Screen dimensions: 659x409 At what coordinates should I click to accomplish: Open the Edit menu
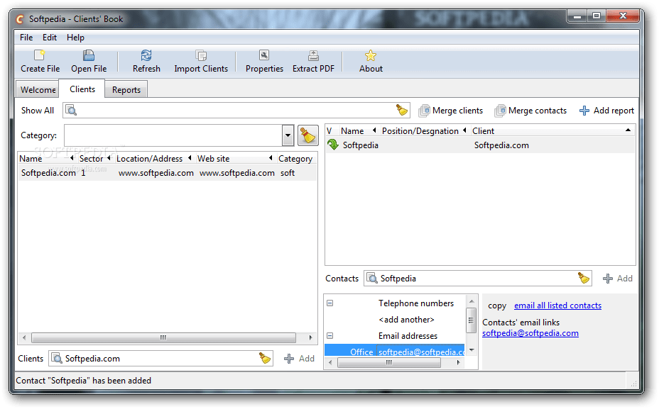tap(50, 38)
